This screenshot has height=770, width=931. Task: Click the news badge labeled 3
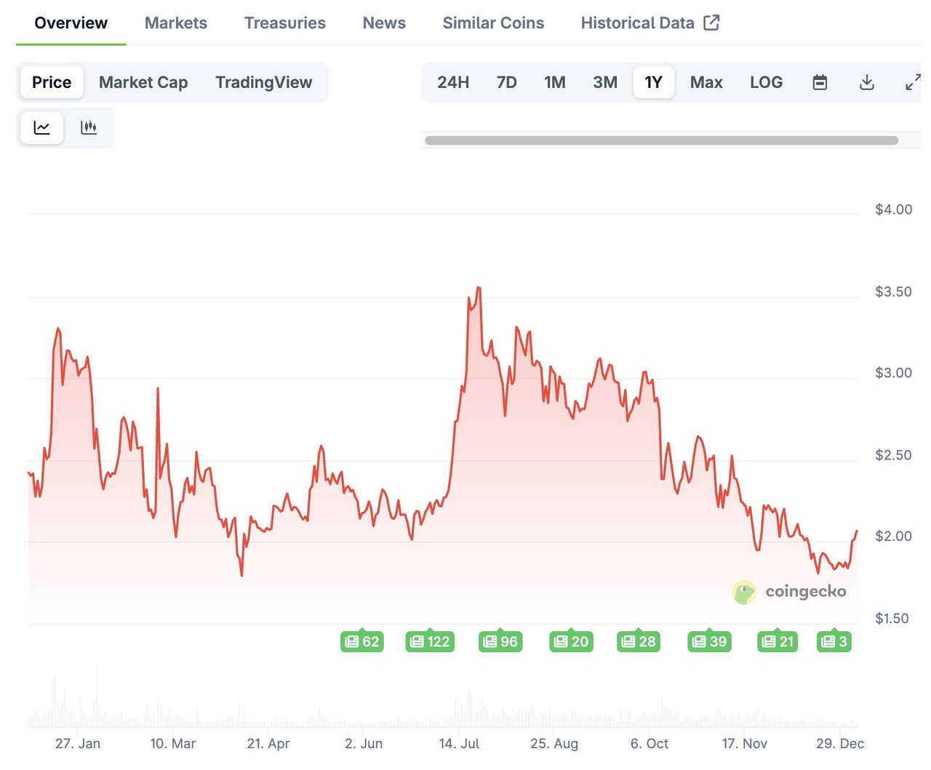coord(834,641)
